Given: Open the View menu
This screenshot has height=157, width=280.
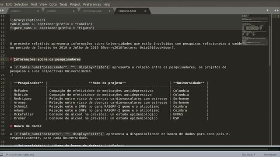Looking at the screenshot, I should 43,4.
